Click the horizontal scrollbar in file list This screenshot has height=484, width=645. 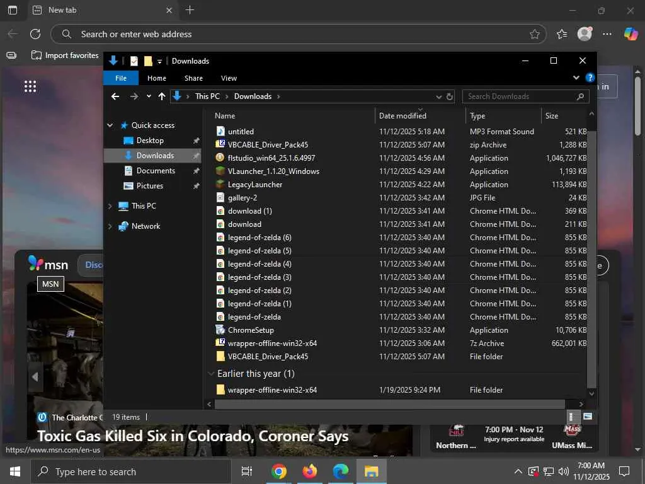coord(389,404)
